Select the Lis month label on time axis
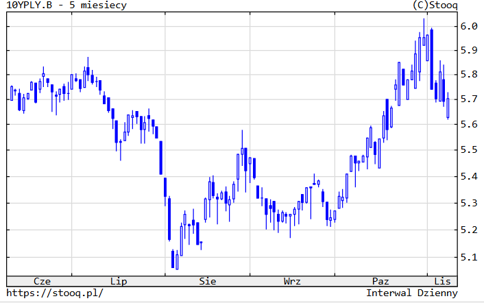Screen dimensions: 484x303 442,281
